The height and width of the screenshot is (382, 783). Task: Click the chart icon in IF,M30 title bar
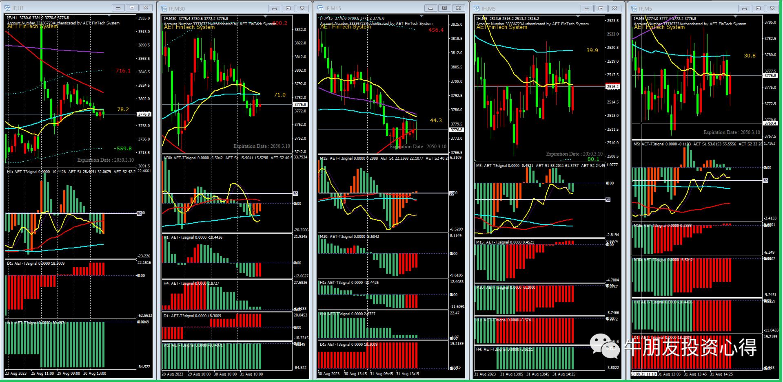tap(164, 9)
